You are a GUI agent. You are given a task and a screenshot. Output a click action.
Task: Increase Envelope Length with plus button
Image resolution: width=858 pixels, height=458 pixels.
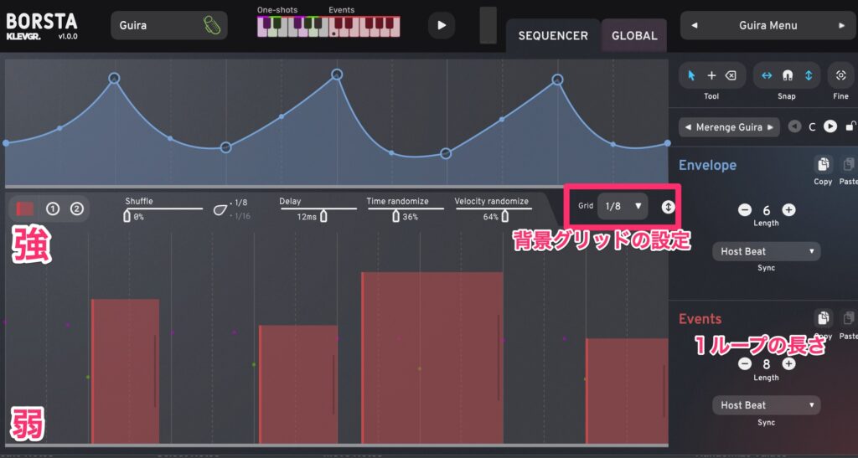[788, 210]
